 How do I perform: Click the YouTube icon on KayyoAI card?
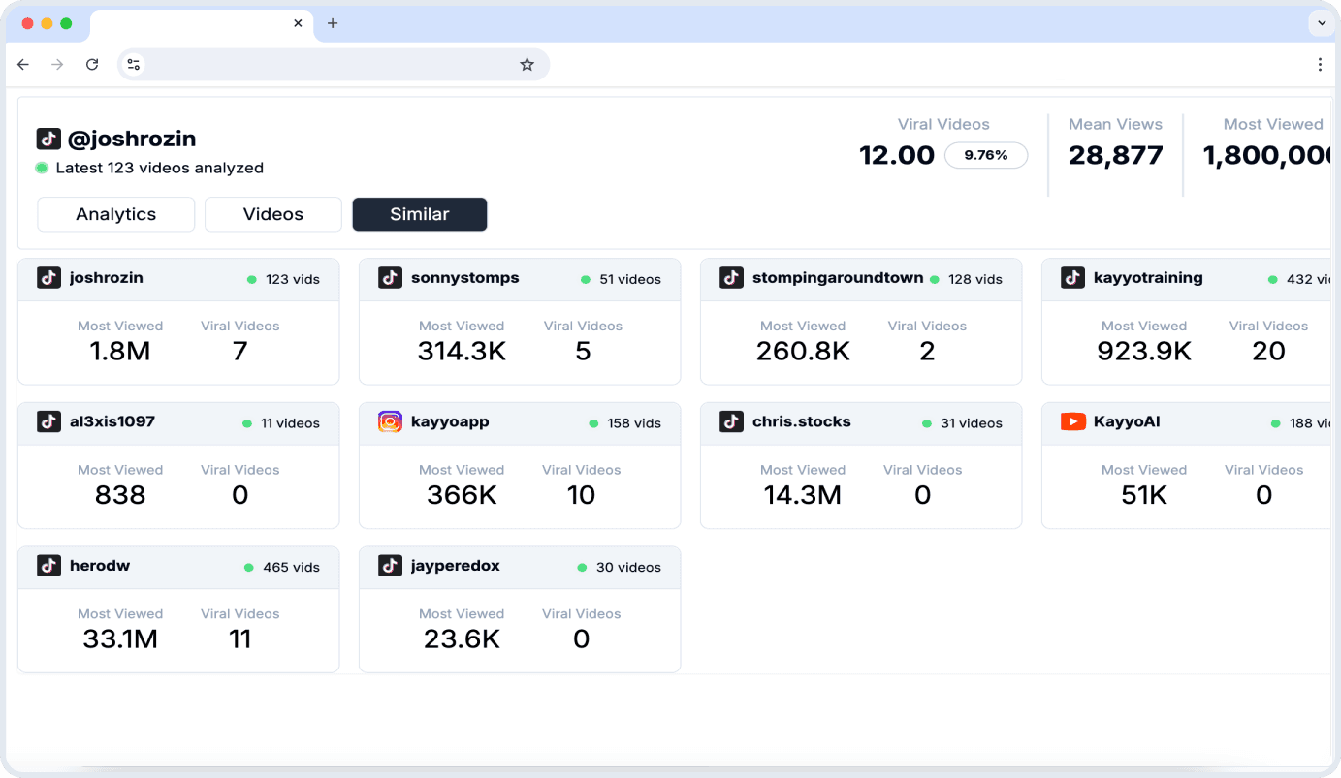click(x=1072, y=421)
